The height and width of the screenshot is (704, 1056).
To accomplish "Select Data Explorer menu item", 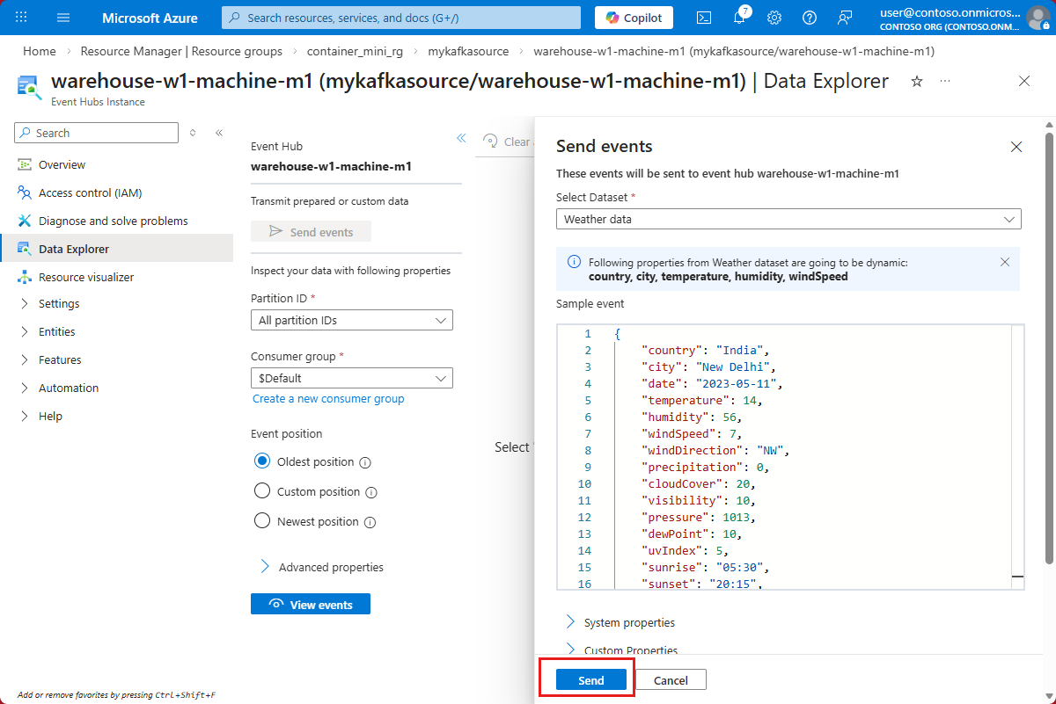I will (116, 249).
